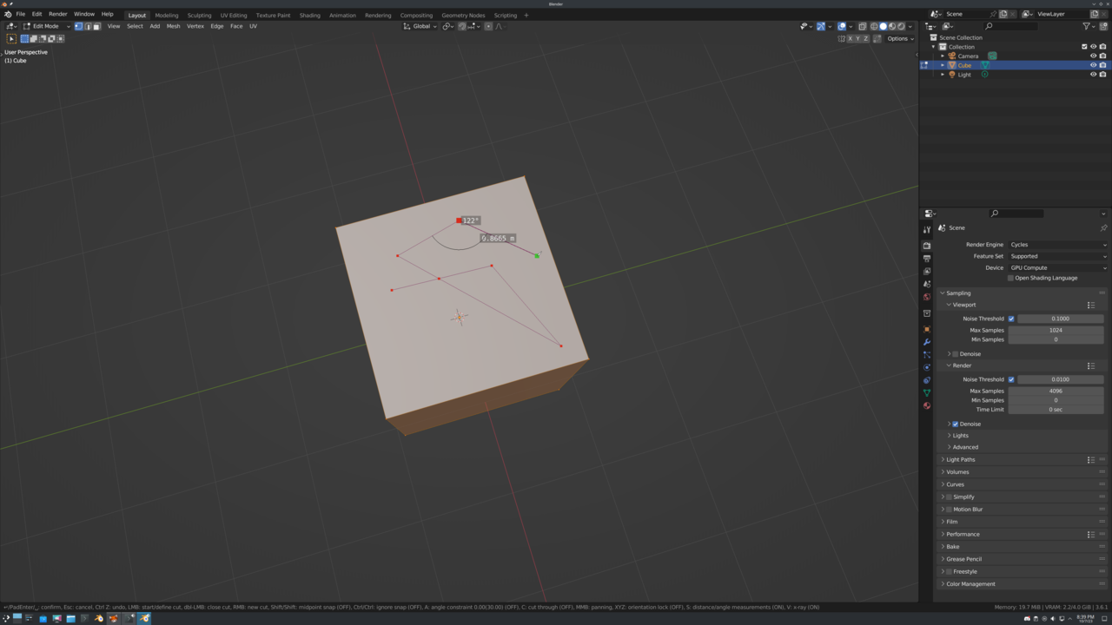Open the Material properties tab icon
1112x625 pixels.
(x=927, y=405)
